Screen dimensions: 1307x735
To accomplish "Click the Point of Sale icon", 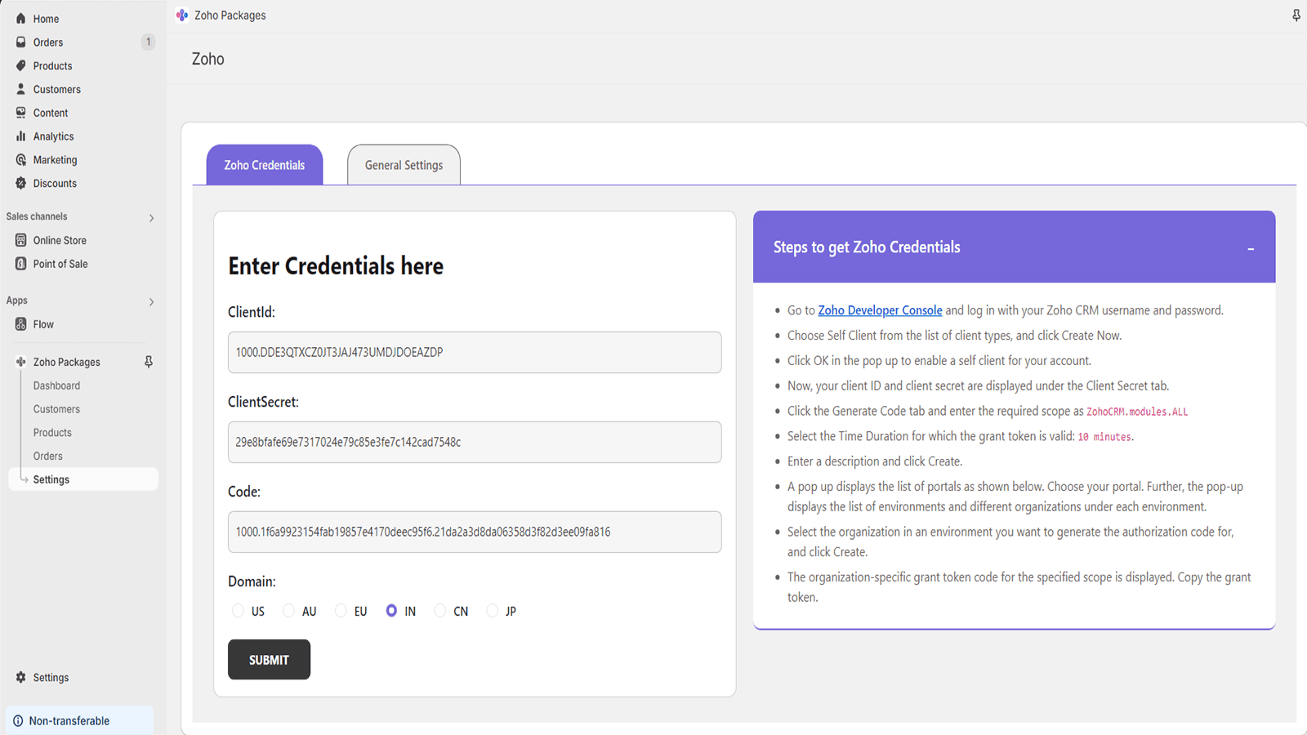I will pos(20,263).
